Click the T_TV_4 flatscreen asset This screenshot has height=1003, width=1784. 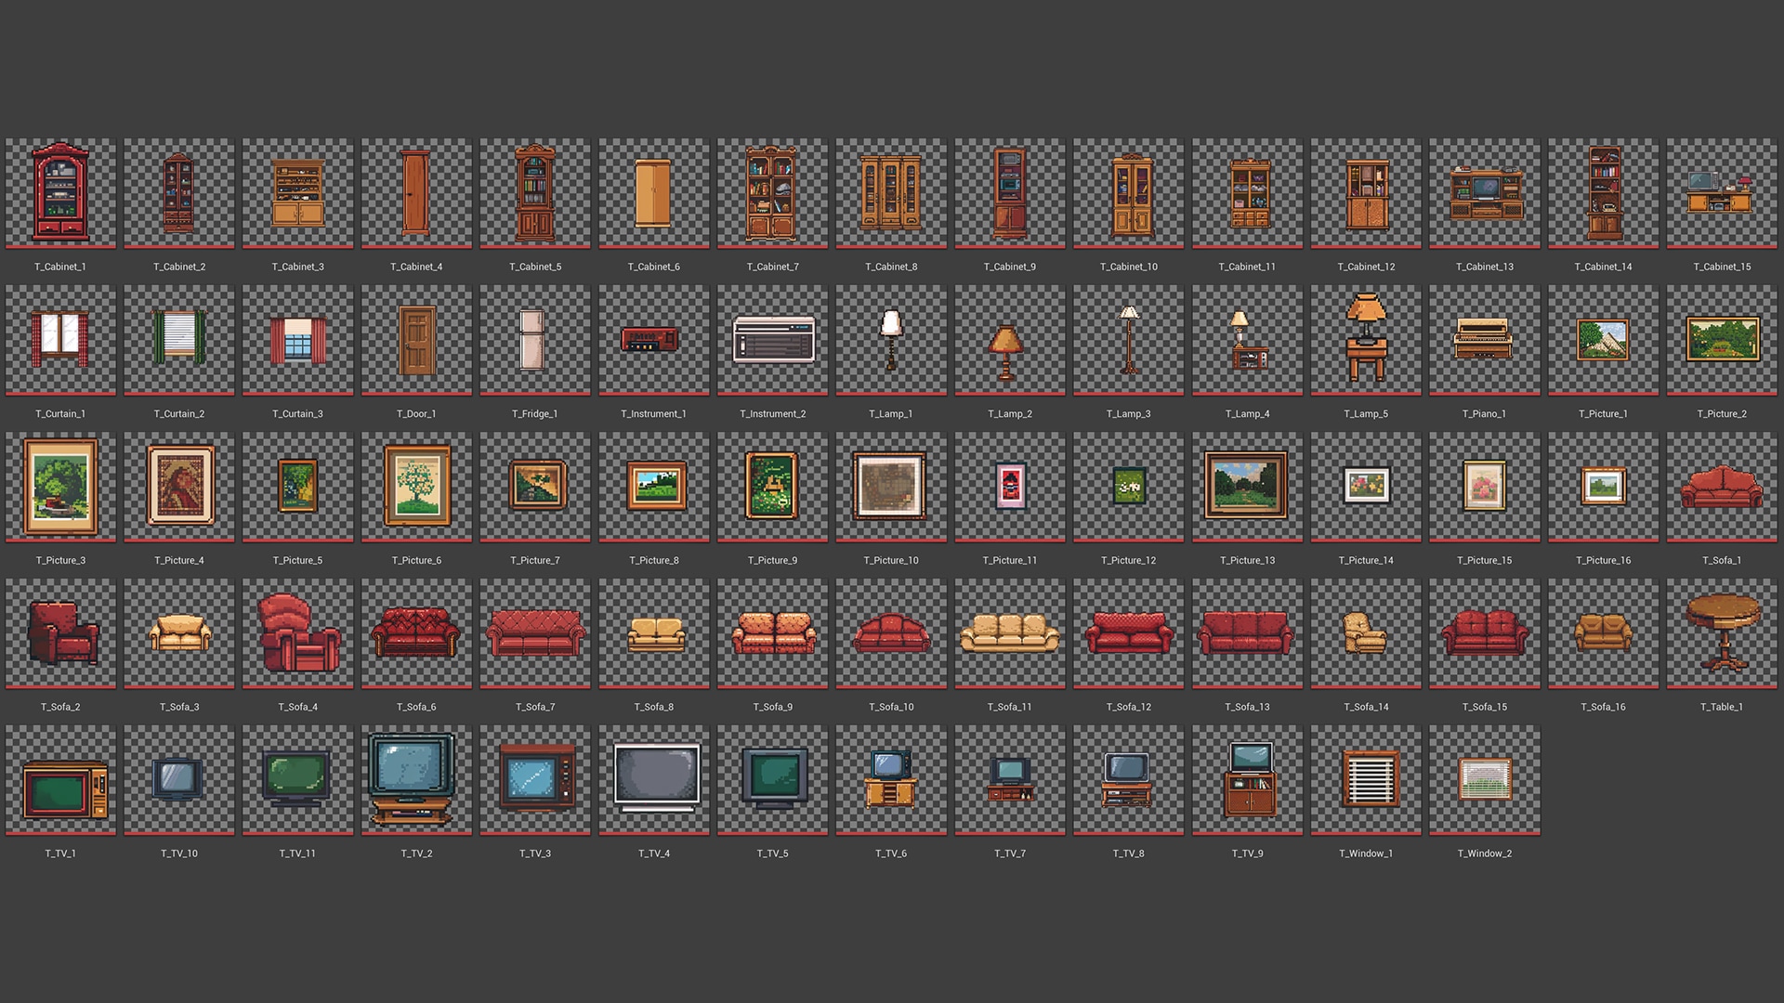pyautogui.click(x=653, y=779)
